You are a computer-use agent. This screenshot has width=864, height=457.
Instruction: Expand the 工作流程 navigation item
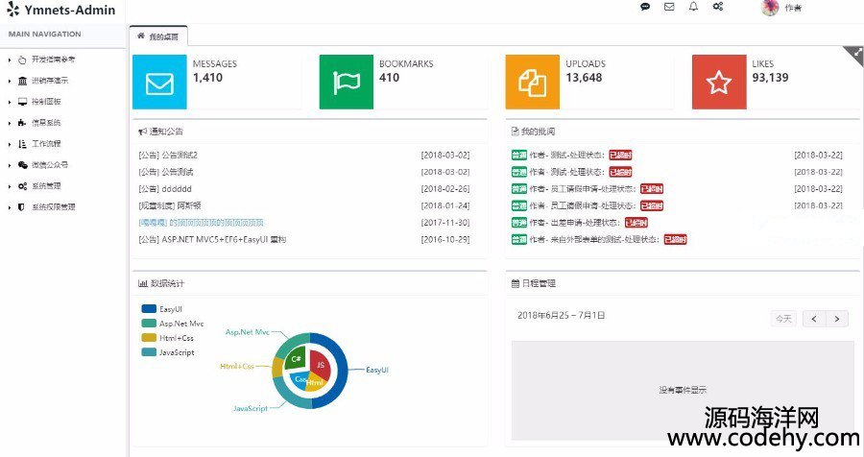[46, 144]
